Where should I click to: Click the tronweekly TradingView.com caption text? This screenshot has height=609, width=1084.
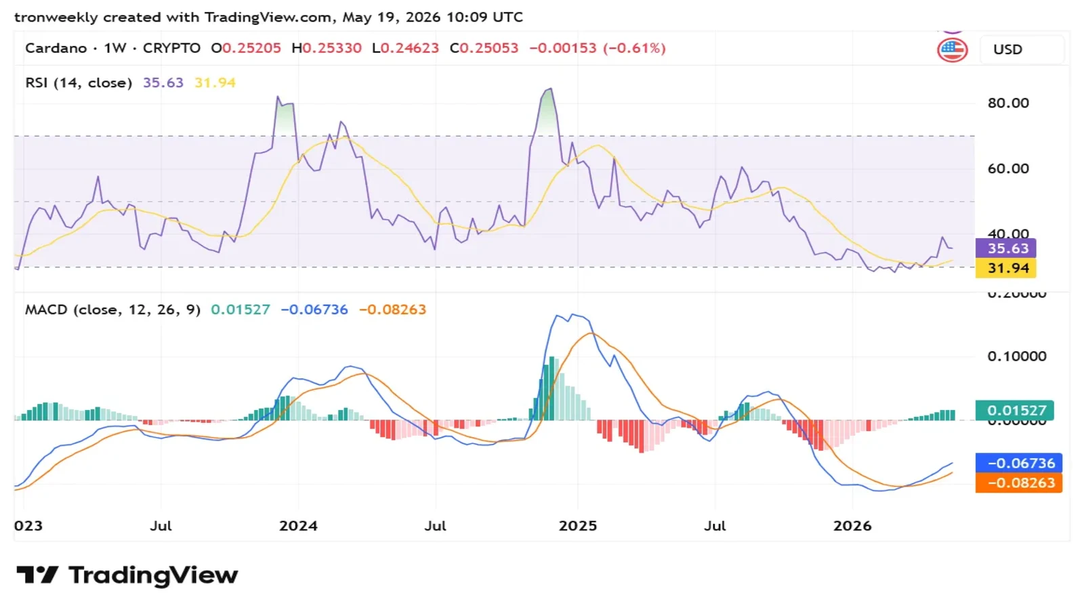[268, 17]
